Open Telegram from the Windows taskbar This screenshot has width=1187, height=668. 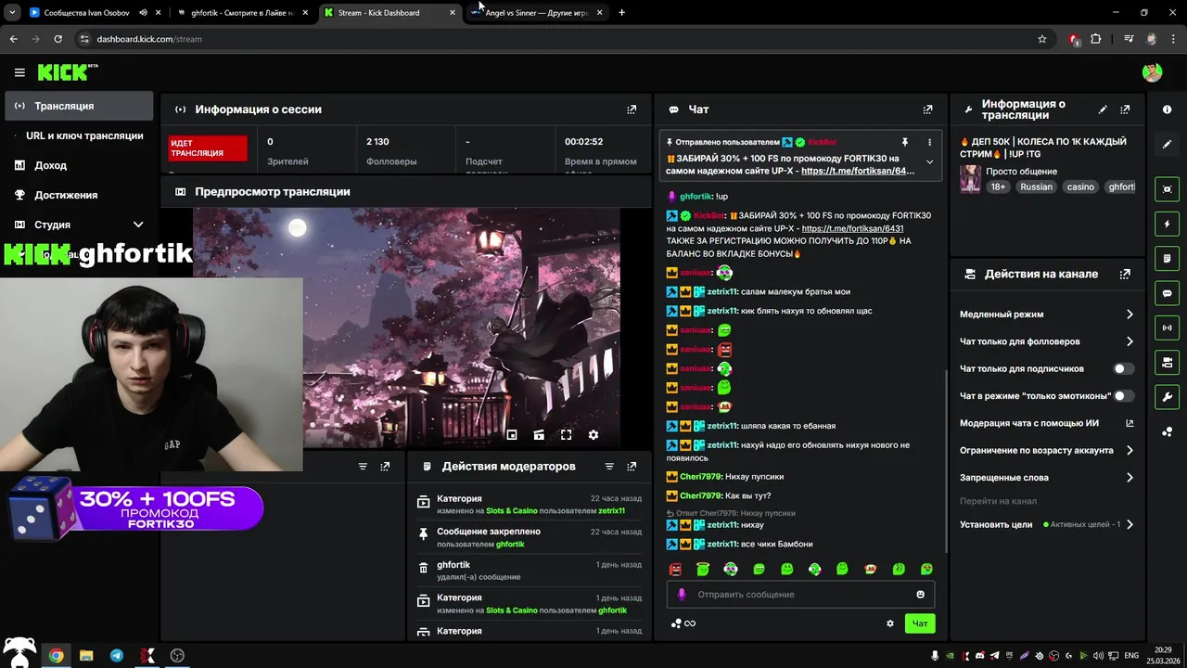pyautogui.click(x=116, y=655)
